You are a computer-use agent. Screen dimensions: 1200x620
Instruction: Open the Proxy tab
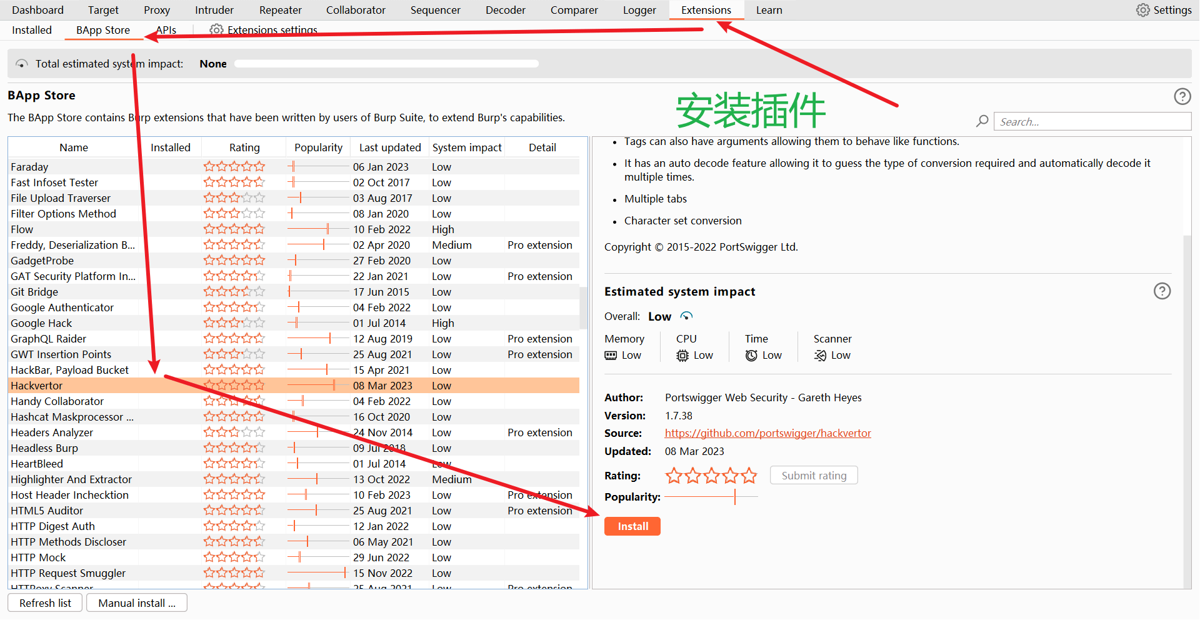[x=156, y=10]
